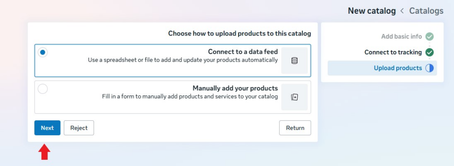The height and width of the screenshot is (166, 454).
Task: Click the red upward arrow
Action: 44,152
